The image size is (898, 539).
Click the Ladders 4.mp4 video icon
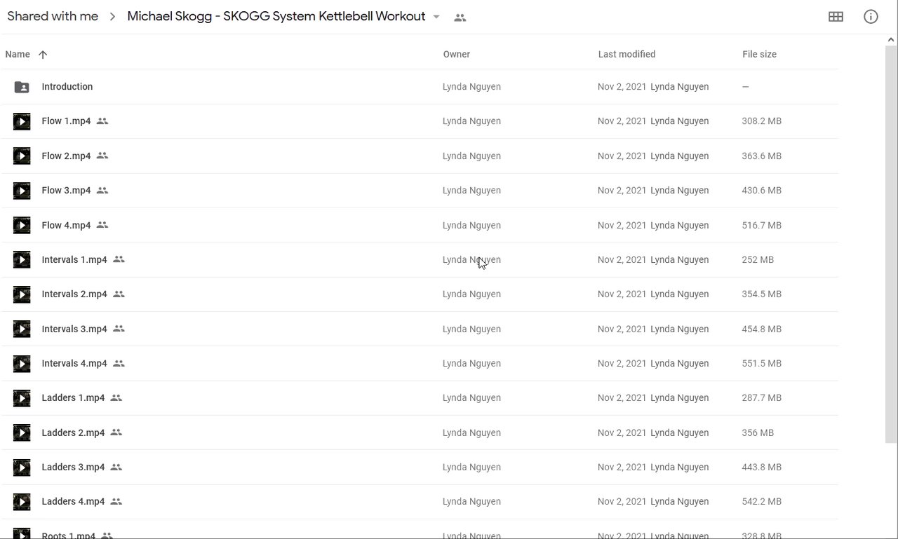[22, 502]
